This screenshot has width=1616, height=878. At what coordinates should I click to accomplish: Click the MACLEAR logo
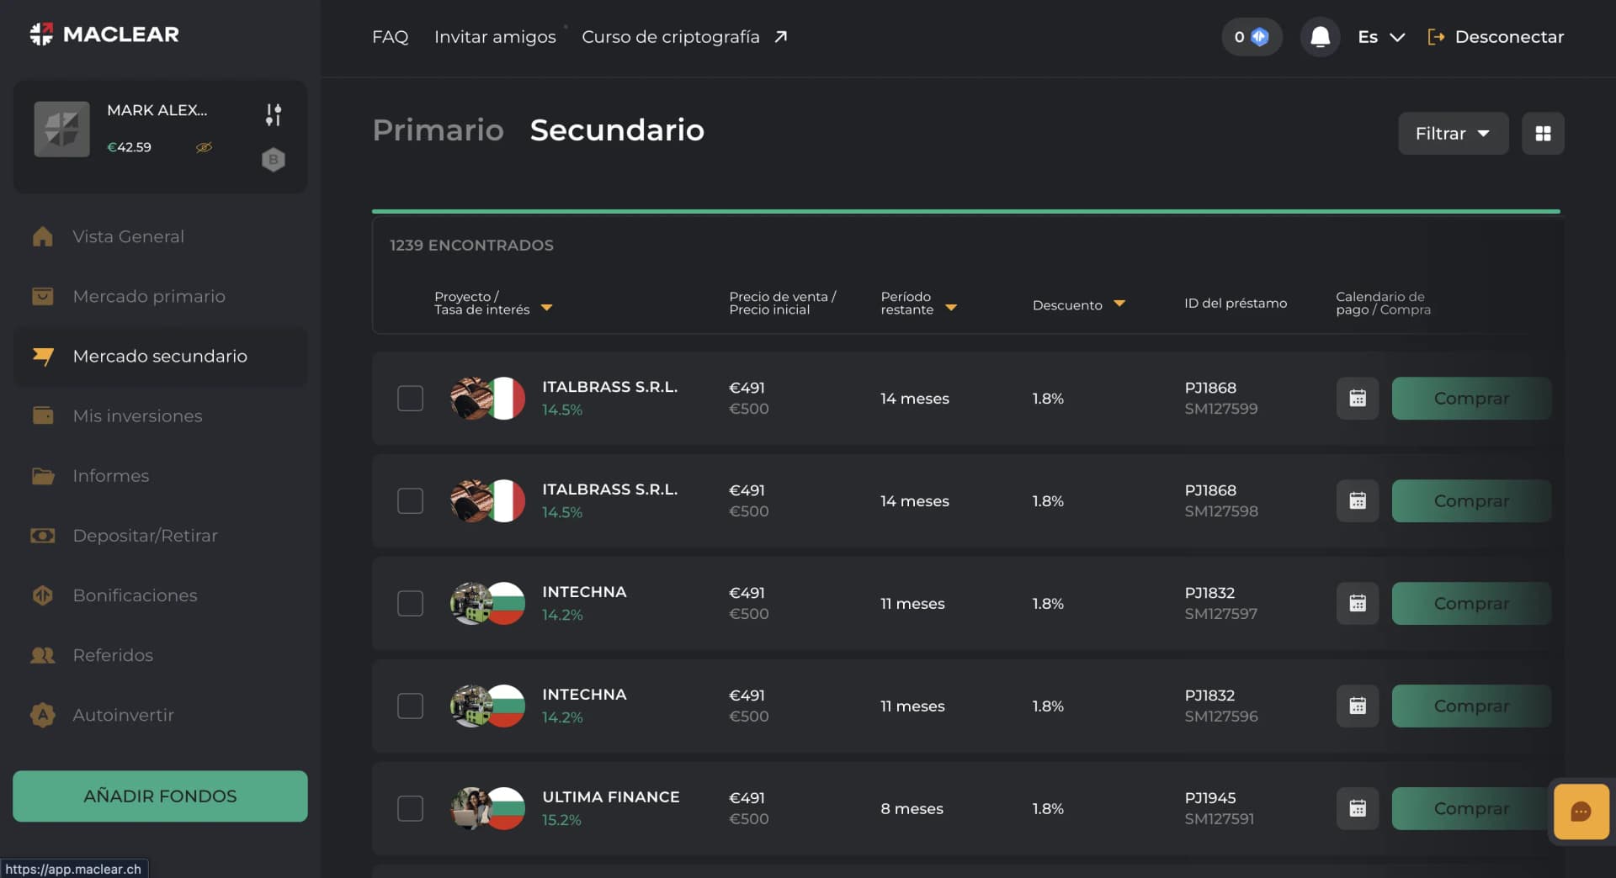pyautogui.click(x=104, y=34)
